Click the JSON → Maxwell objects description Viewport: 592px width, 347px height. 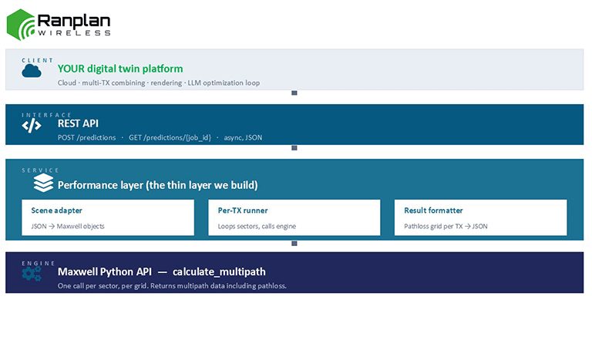tap(68, 226)
